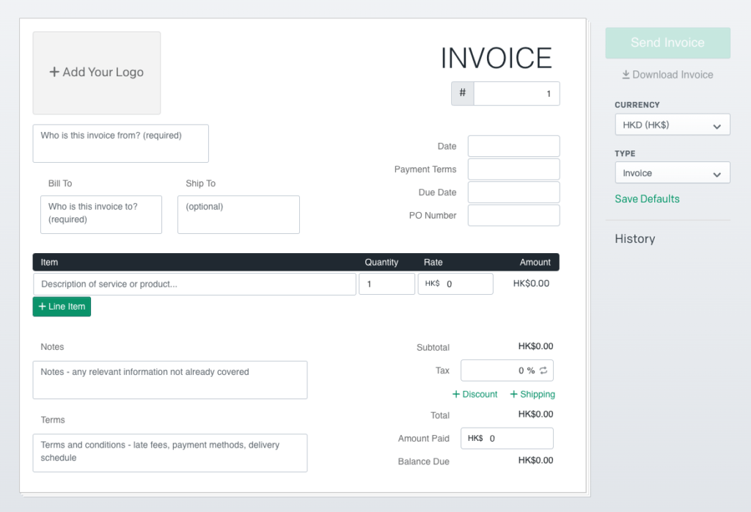751x512 pixels.
Task: Add Shipping to the invoice
Action: pyautogui.click(x=532, y=394)
